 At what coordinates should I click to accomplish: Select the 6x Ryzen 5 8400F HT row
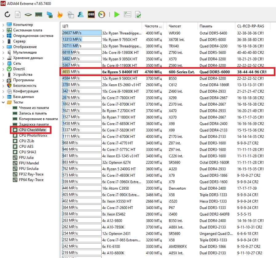pos(120,72)
